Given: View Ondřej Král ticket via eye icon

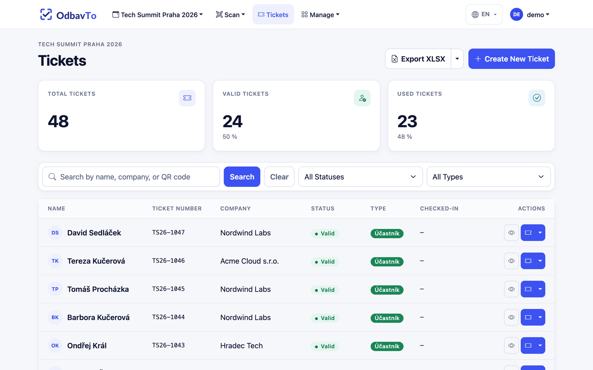Looking at the screenshot, I should [511, 346].
